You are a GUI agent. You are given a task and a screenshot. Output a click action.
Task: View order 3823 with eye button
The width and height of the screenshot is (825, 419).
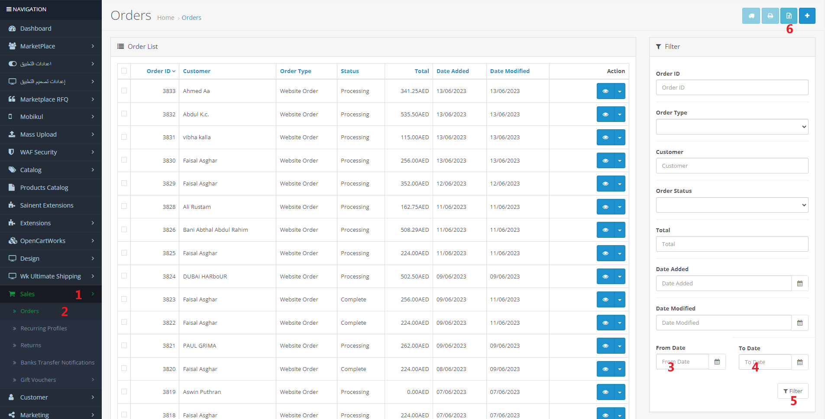tap(605, 300)
